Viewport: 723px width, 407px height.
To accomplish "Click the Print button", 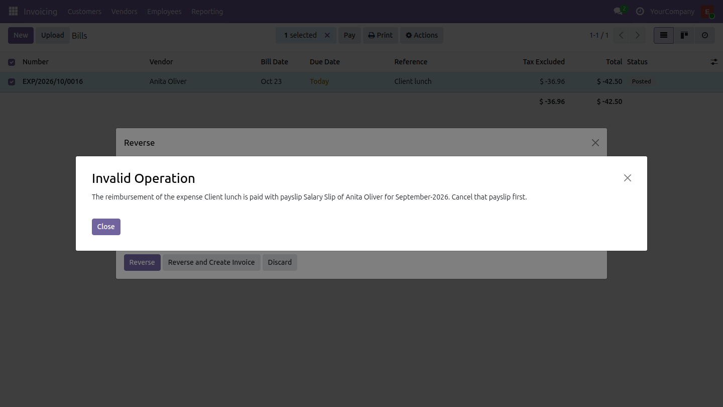I will pos(381,35).
